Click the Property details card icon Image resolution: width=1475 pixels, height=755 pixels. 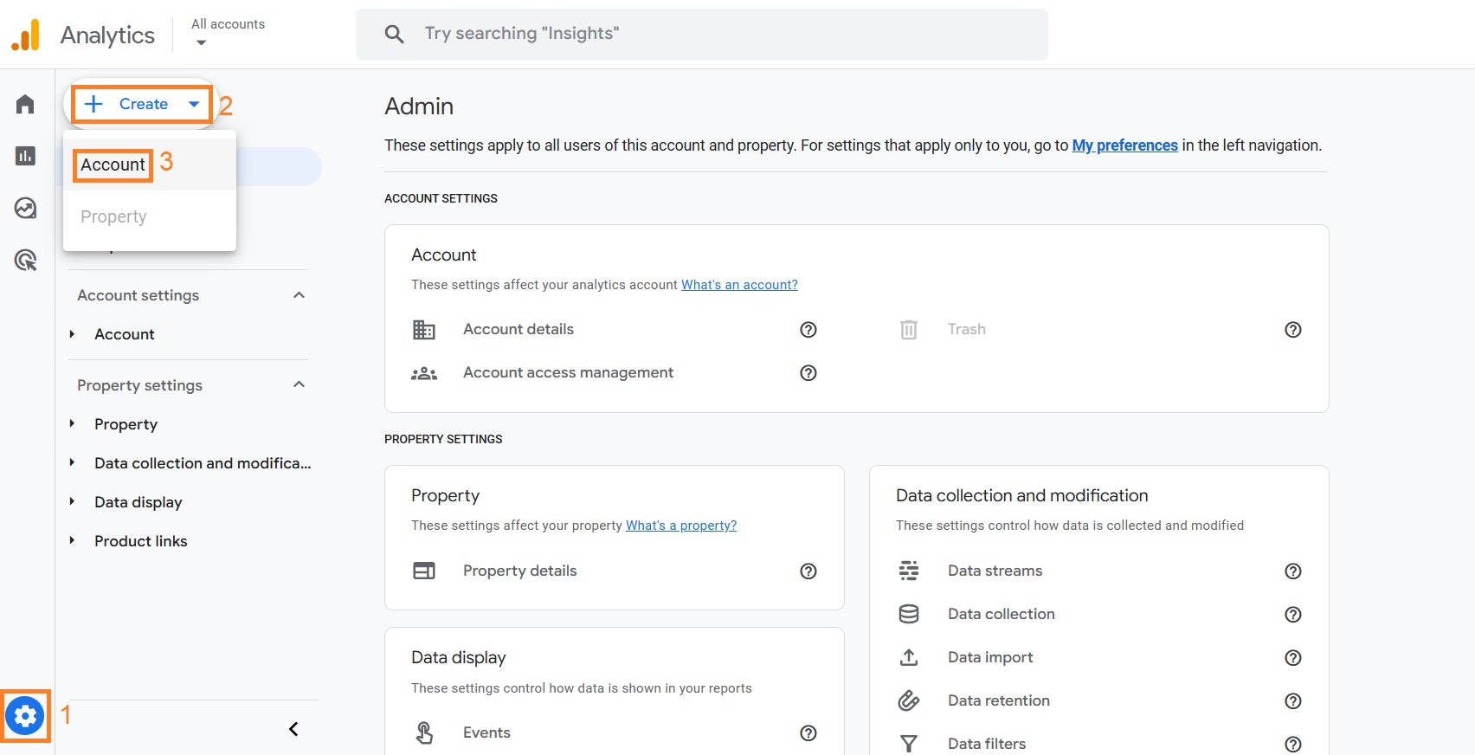pos(424,571)
